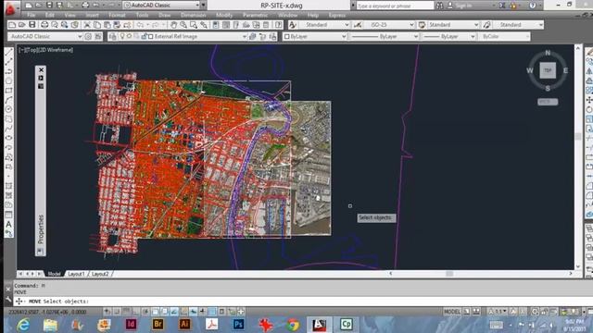This screenshot has width=593, height=333.
Task: Toggle Ortho Mode in status bar
Action: [x=136, y=312]
